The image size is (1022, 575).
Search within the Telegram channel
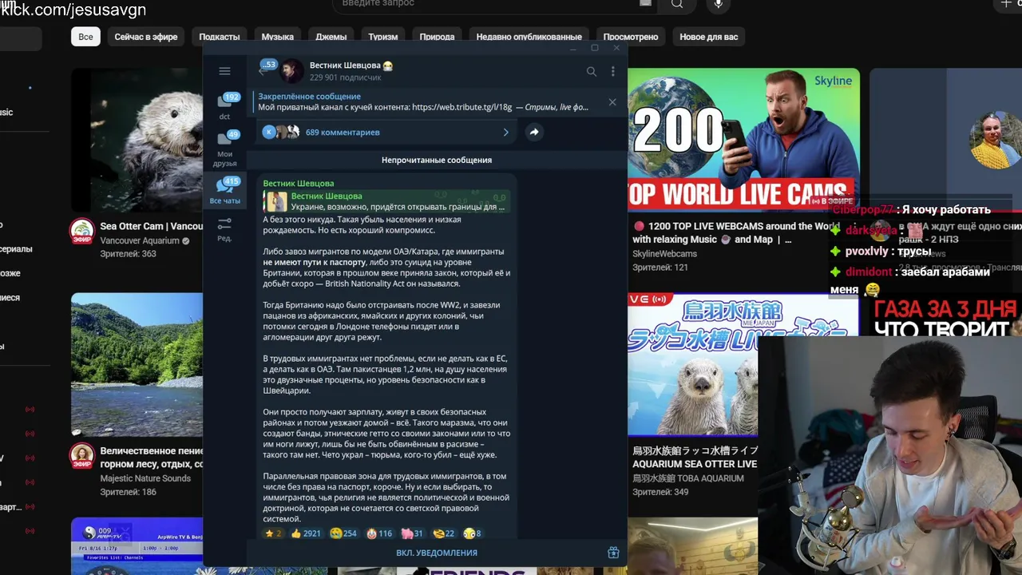point(592,71)
